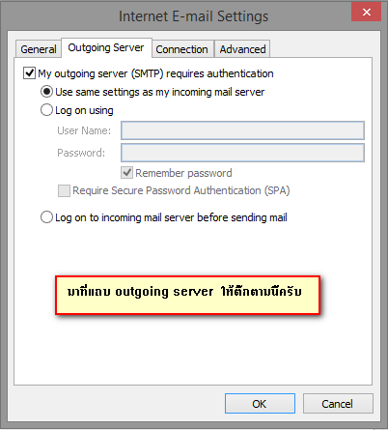Click the Remember password label text
This screenshot has height=430, width=388.
(x=183, y=173)
